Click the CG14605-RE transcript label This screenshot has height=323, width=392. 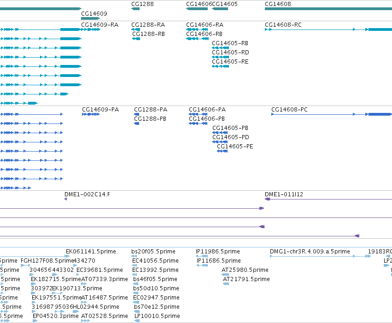230,62
